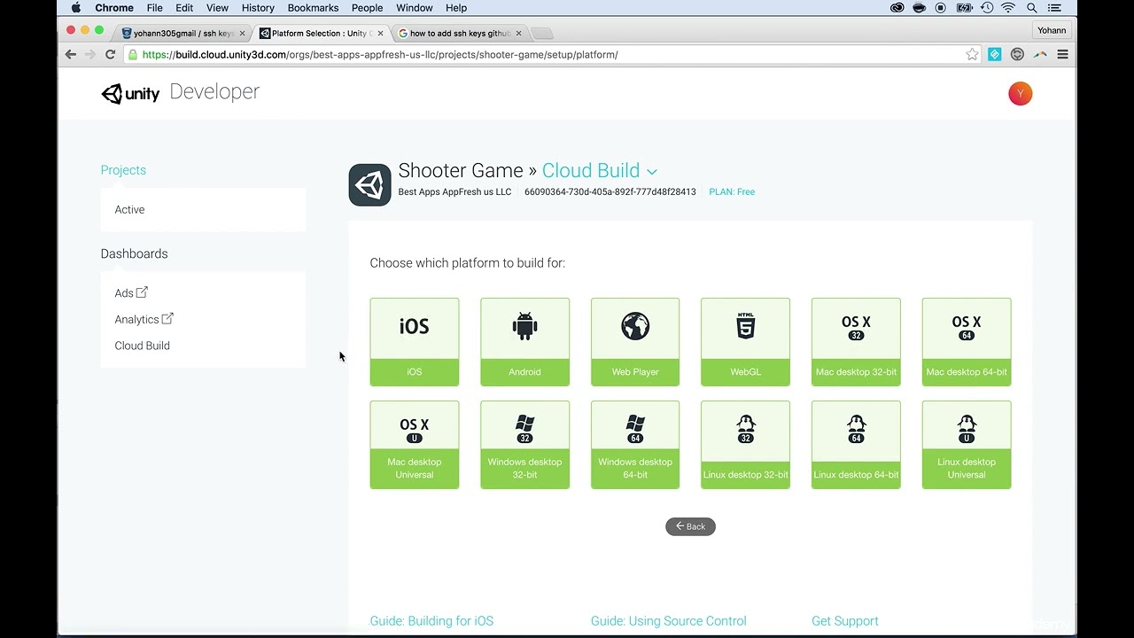Click the Wi-Fi status icon
The height and width of the screenshot is (638, 1134).
coord(1008,8)
